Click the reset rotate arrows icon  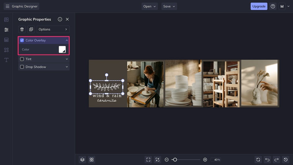coord(258,160)
